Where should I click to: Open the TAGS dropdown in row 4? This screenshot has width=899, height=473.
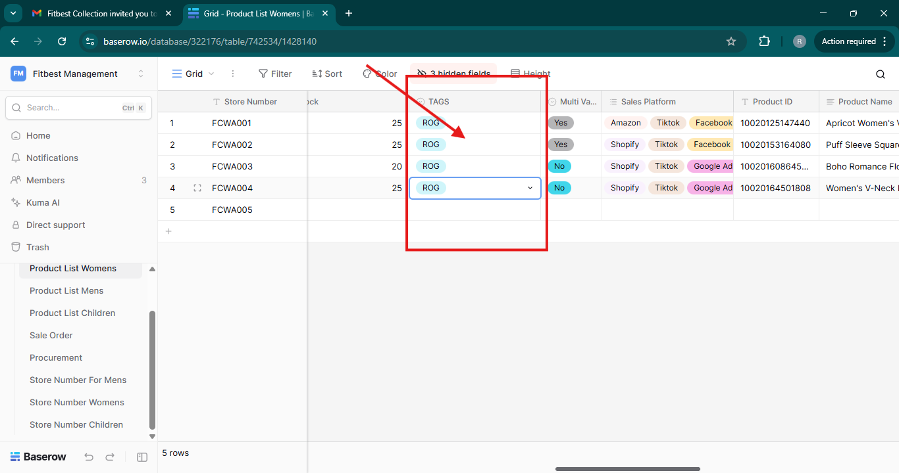[x=530, y=188]
